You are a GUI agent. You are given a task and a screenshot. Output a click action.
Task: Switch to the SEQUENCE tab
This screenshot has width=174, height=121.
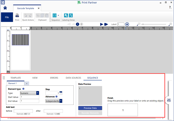pos(93,78)
